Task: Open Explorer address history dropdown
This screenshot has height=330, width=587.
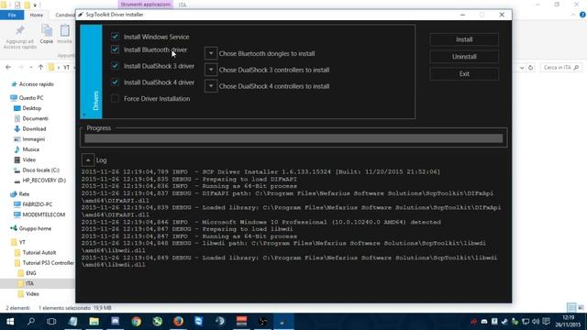Action: tap(522, 68)
